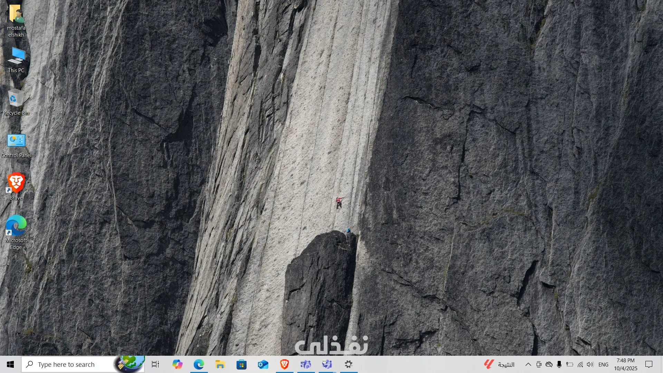Expand the hidden system tray icons chevron
This screenshot has height=373, width=663.
click(528, 364)
